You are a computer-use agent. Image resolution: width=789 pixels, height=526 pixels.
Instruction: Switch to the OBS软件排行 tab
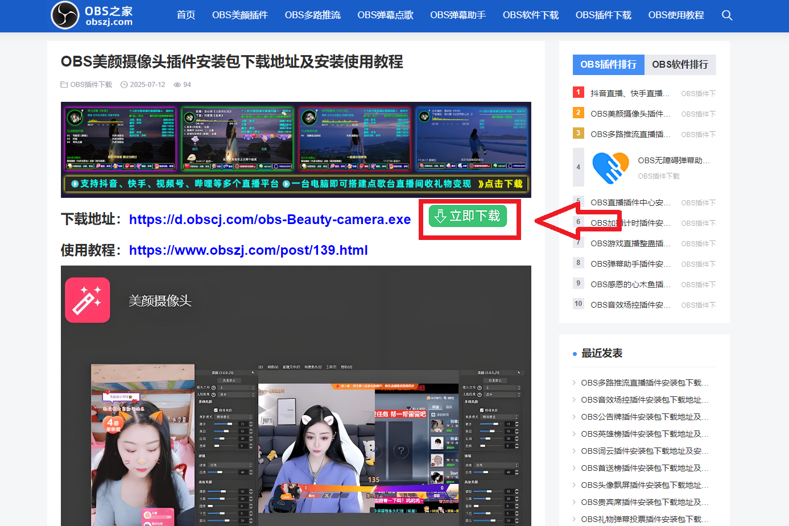[680, 65]
